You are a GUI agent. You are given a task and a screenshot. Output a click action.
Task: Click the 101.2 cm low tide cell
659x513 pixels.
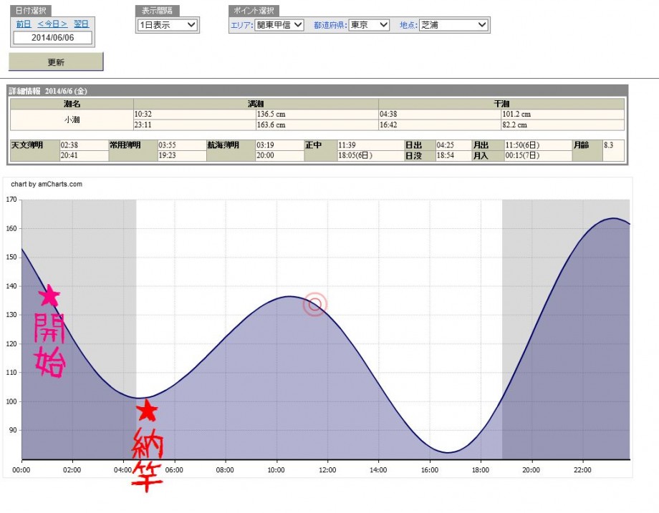point(563,114)
